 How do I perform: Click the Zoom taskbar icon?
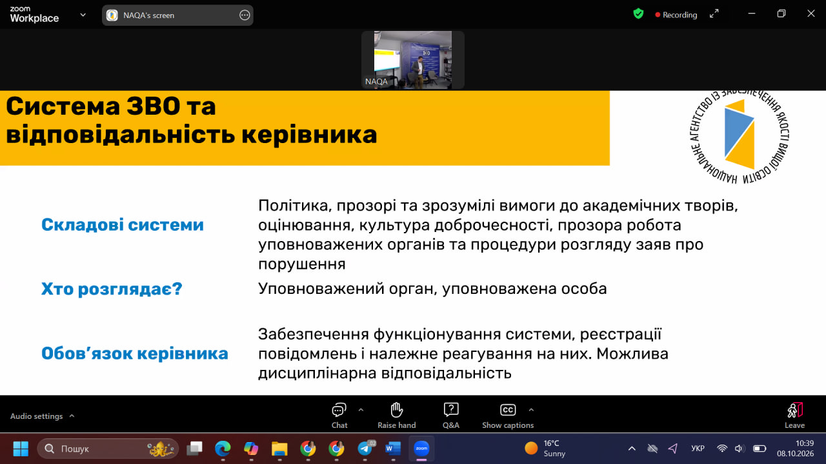421,449
